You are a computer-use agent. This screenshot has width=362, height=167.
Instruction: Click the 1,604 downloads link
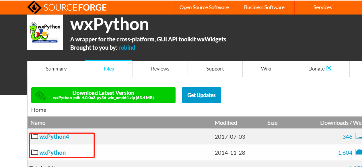345,152
